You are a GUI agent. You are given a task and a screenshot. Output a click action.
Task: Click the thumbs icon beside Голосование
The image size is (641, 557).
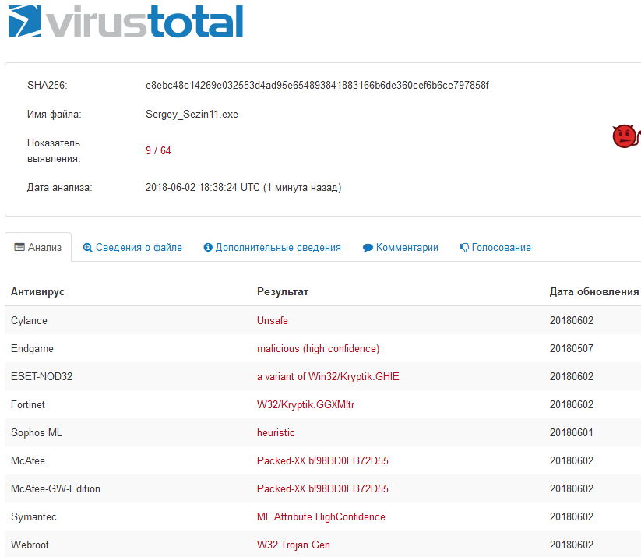(464, 248)
